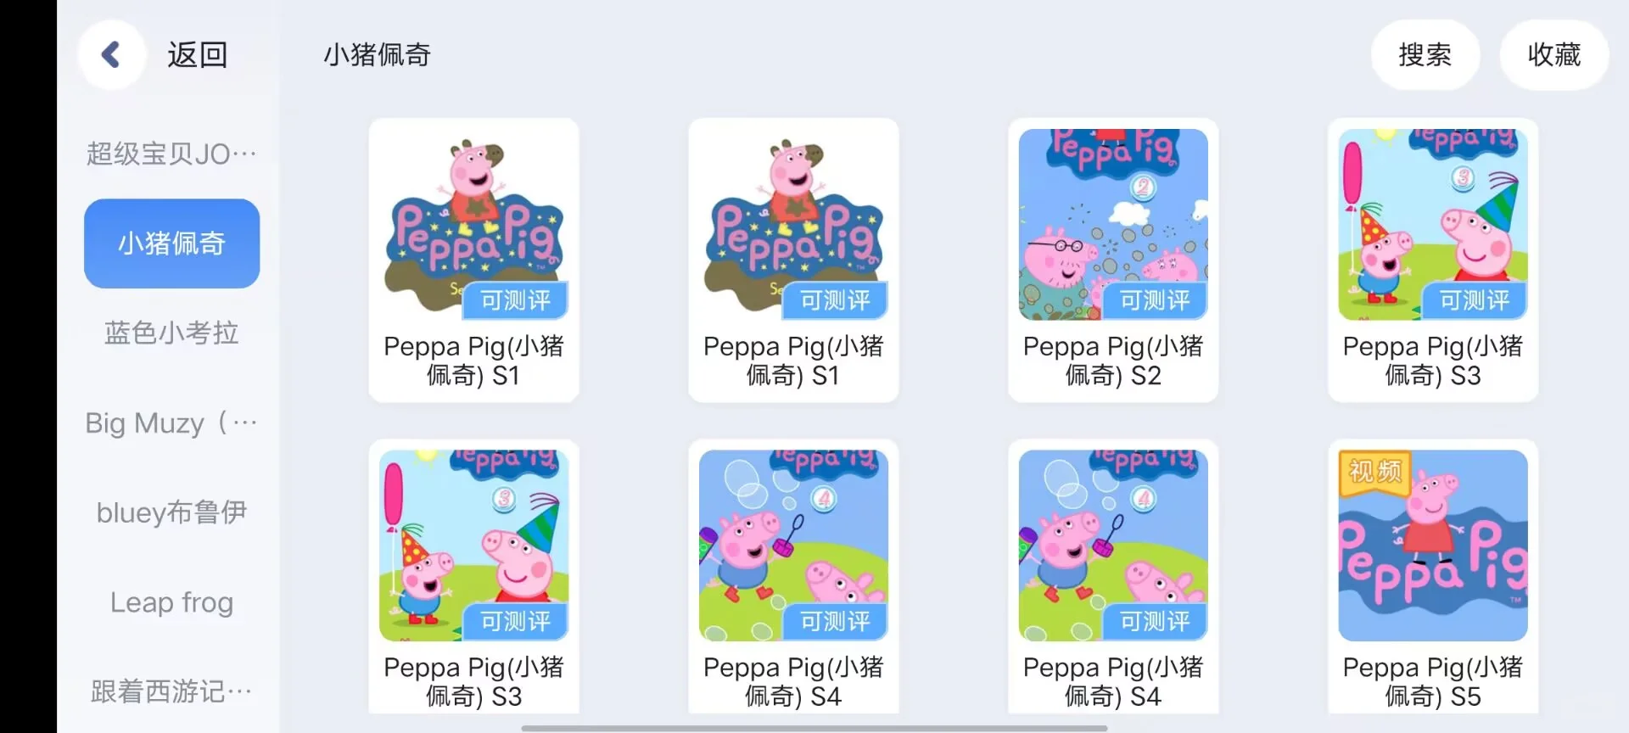1629x733 pixels.
Task: Open first Peppa Pig S1 cover
Action: click(473, 225)
